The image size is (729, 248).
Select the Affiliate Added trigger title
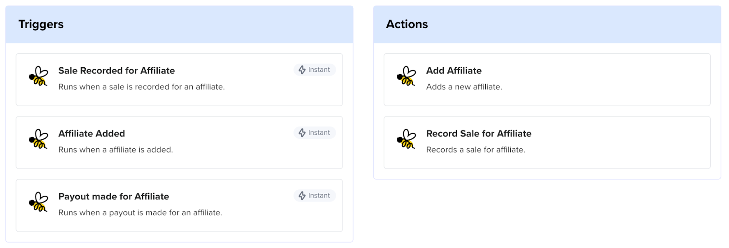(x=92, y=133)
